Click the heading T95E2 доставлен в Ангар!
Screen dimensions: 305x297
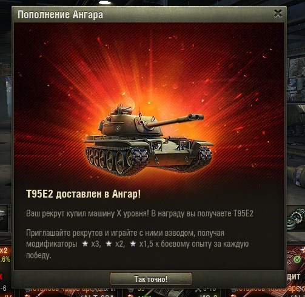[x=83, y=194]
